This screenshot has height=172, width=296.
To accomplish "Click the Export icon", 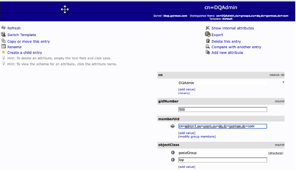I will (x=208, y=35).
